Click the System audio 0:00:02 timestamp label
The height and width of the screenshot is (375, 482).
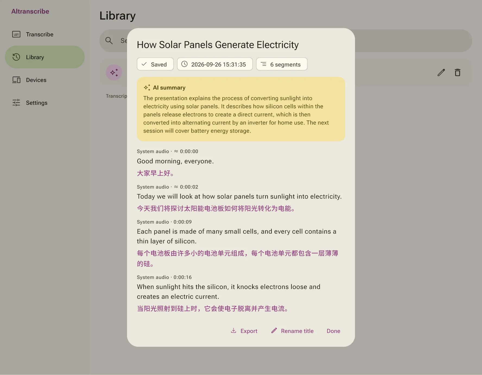pos(167,187)
